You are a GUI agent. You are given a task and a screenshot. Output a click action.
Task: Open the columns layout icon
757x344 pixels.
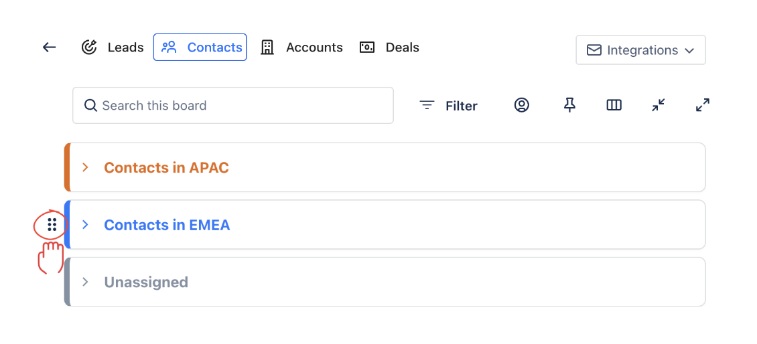point(614,105)
